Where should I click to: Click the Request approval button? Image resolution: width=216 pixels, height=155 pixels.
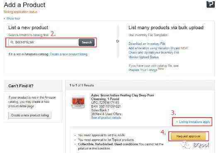[188, 136]
